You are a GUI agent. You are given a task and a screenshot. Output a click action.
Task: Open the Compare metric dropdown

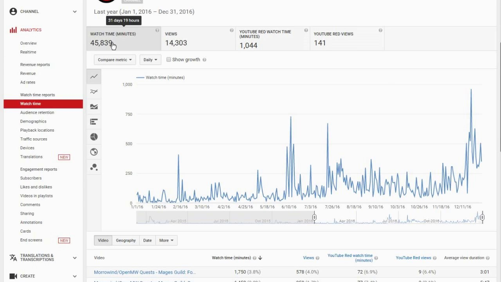(114, 60)
